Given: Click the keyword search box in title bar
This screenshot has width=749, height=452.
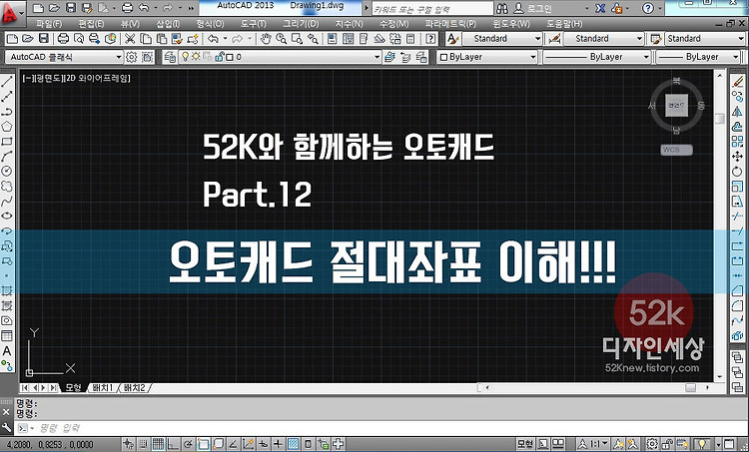Looking at the screenshot, I should [x=432, y=9].
